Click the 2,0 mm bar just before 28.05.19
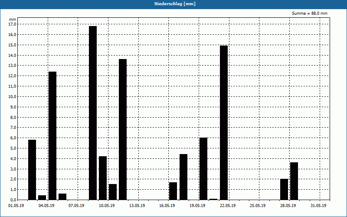This screenshot has width=347, height=217. pos(284,189)
